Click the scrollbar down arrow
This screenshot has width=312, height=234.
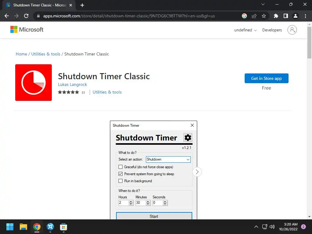tap(309, 217)
